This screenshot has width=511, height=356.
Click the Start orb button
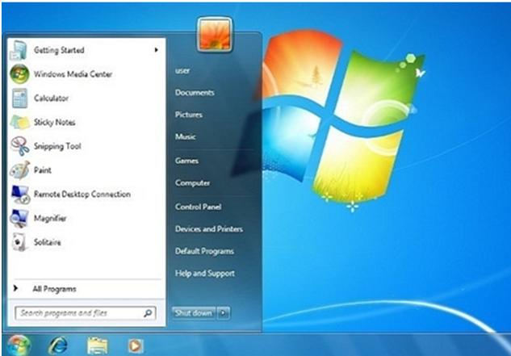[19, 346]
